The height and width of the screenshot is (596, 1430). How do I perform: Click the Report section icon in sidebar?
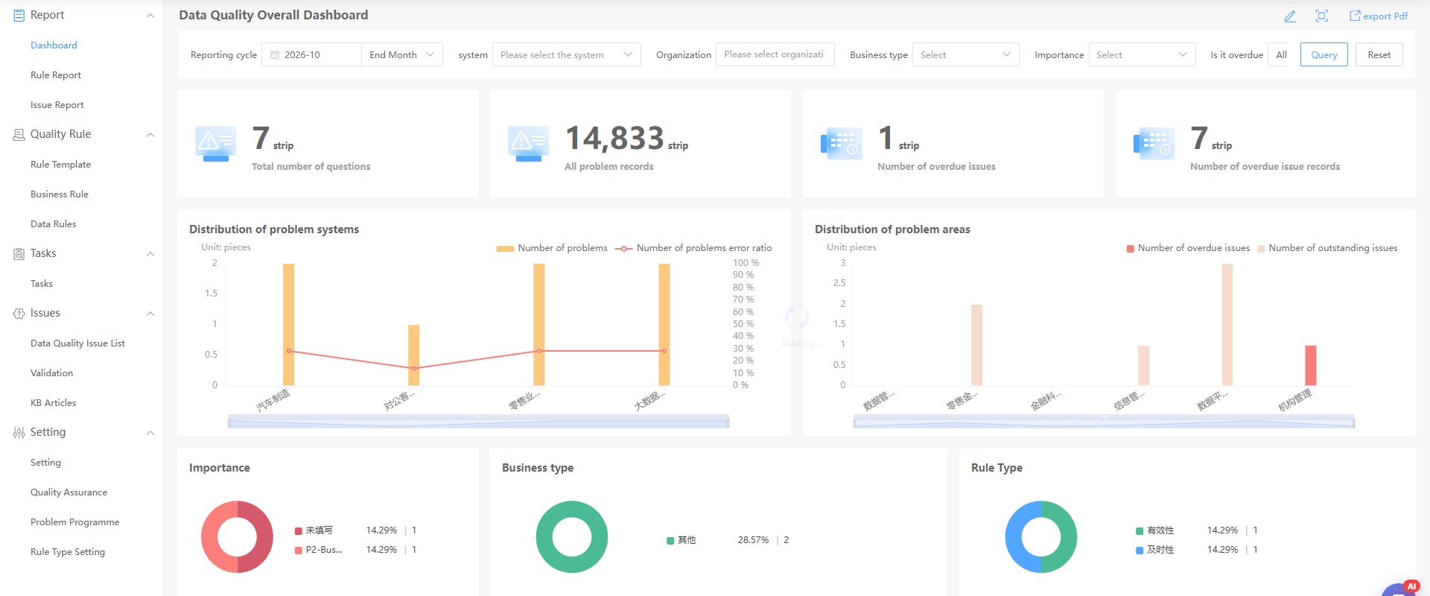pos(19,15)
